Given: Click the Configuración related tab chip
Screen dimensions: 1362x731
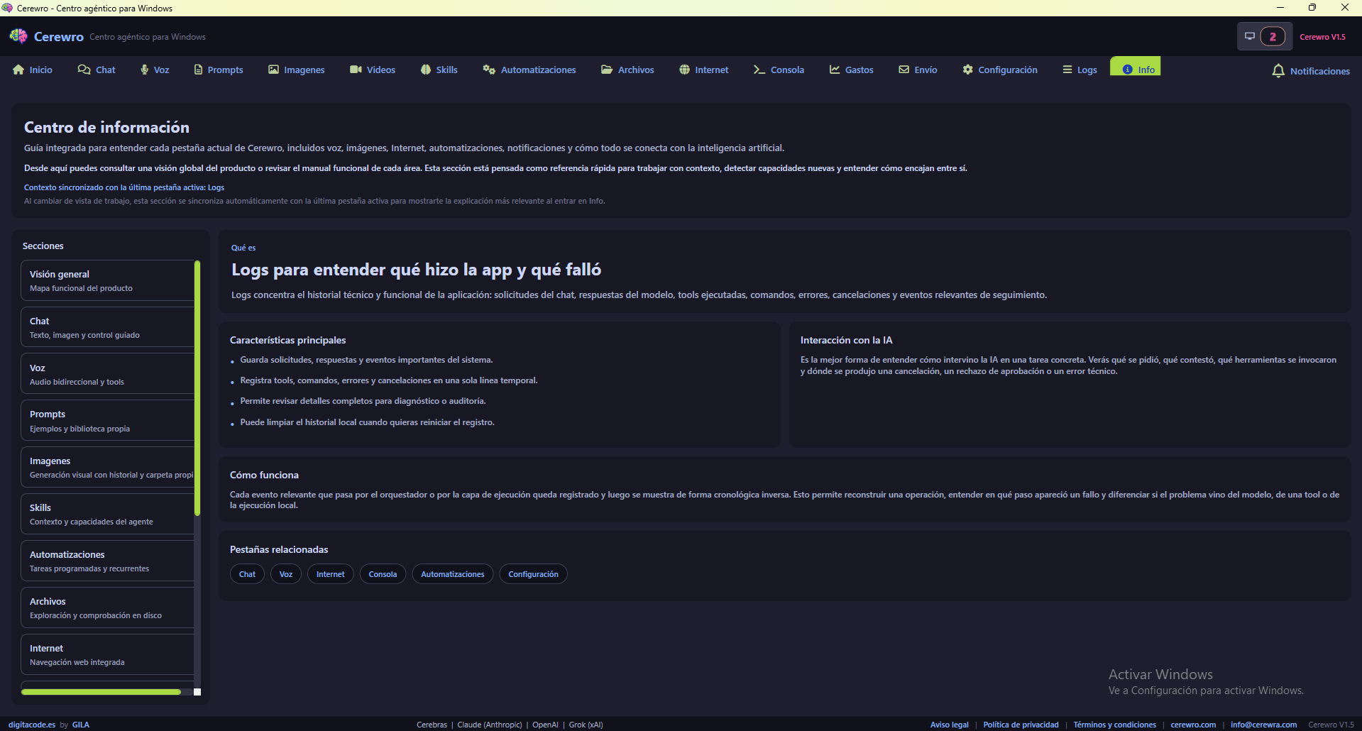Looking at the screenshot, I should point(533,574).
